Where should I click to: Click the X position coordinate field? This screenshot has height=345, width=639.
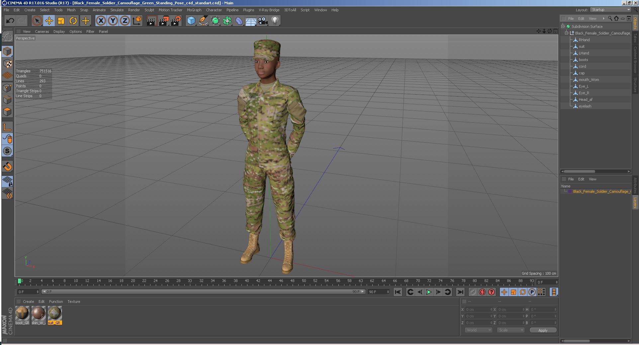tap(479, 310)
